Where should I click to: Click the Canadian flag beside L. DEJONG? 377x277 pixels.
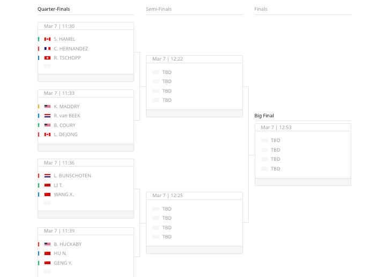click(47, 134)
